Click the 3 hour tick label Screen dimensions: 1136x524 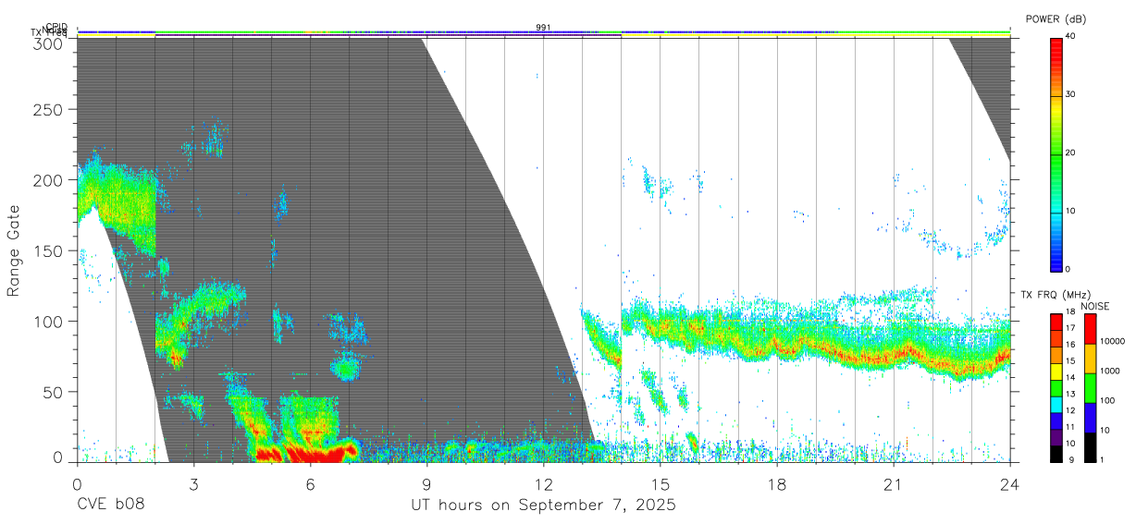[x=193, y=485]
